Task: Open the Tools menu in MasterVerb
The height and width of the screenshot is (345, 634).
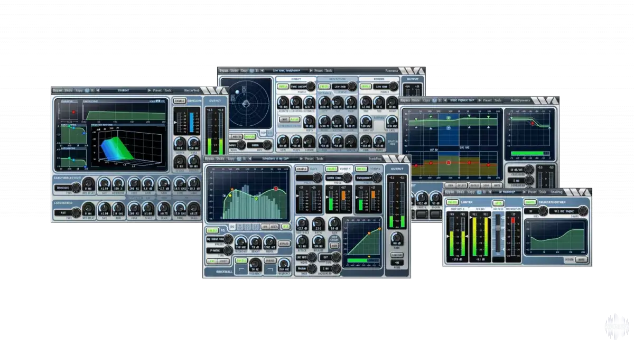Action: click(x=168, y=90)
